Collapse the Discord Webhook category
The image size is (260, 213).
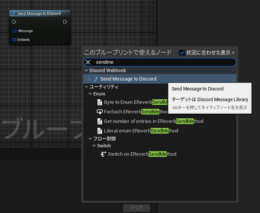pos(86,71)
